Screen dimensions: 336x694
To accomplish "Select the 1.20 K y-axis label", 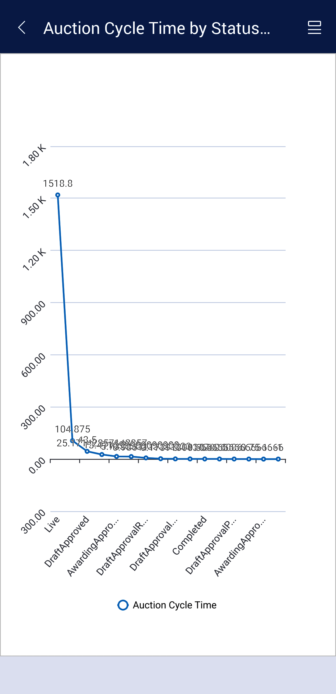I will 34,259.
